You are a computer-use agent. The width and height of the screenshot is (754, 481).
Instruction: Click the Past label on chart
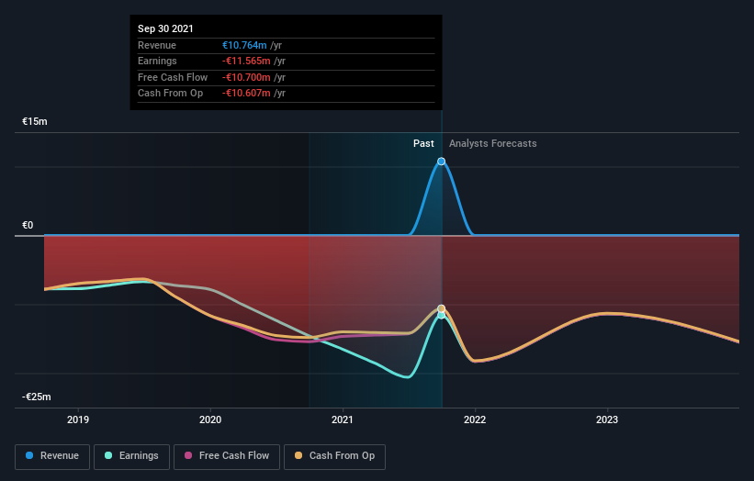423,143
